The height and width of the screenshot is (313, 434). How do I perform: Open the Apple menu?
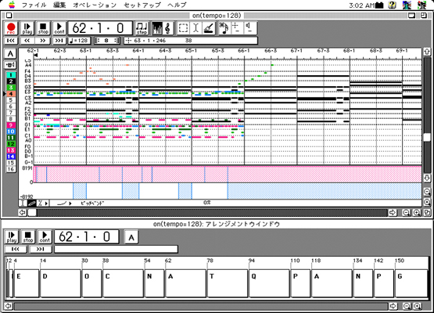(x=12, y=5)
